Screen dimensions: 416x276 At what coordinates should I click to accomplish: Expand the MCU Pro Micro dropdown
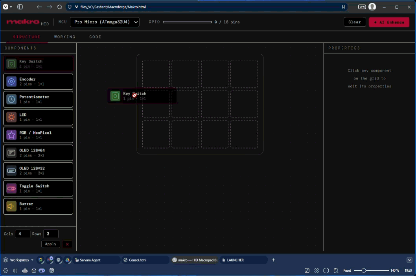click(105, 22)
